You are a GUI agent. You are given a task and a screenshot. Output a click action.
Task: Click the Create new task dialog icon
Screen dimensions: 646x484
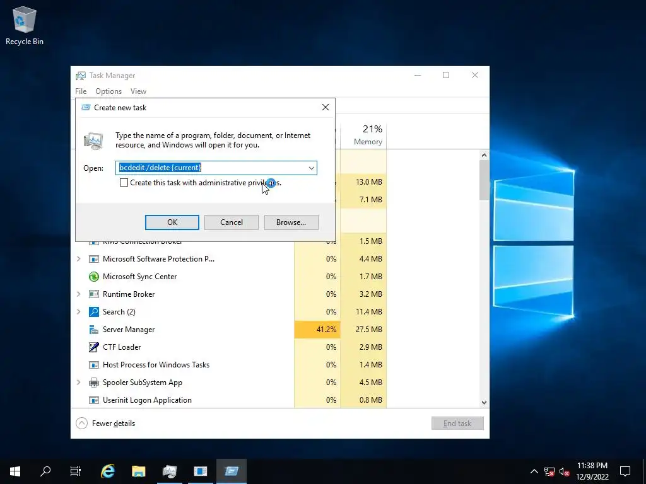tap(86, 107)
